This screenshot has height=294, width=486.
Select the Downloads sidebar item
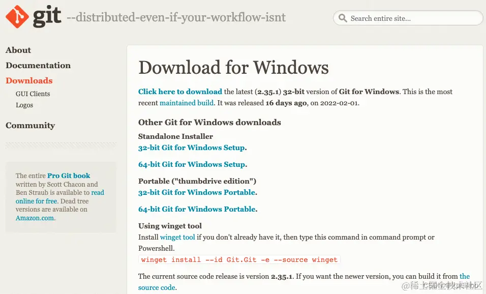29,81
